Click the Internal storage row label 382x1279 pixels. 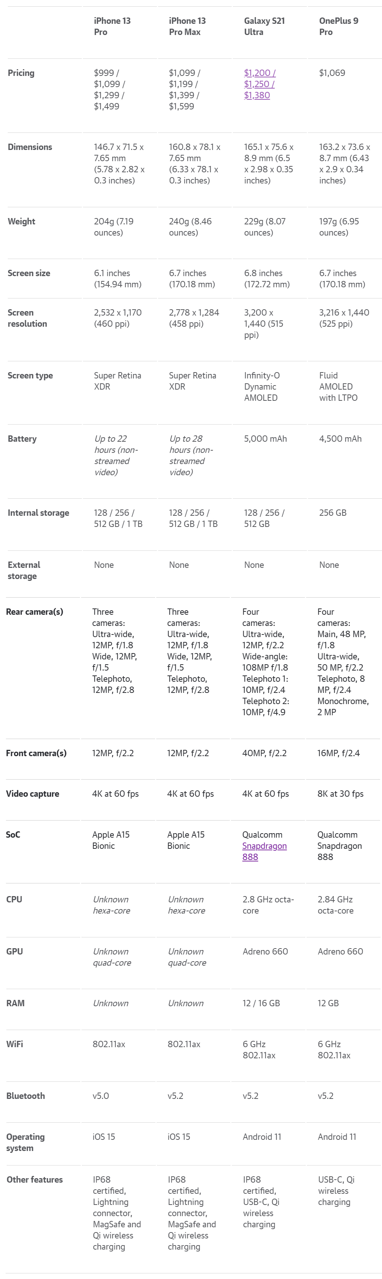point(38,513)
